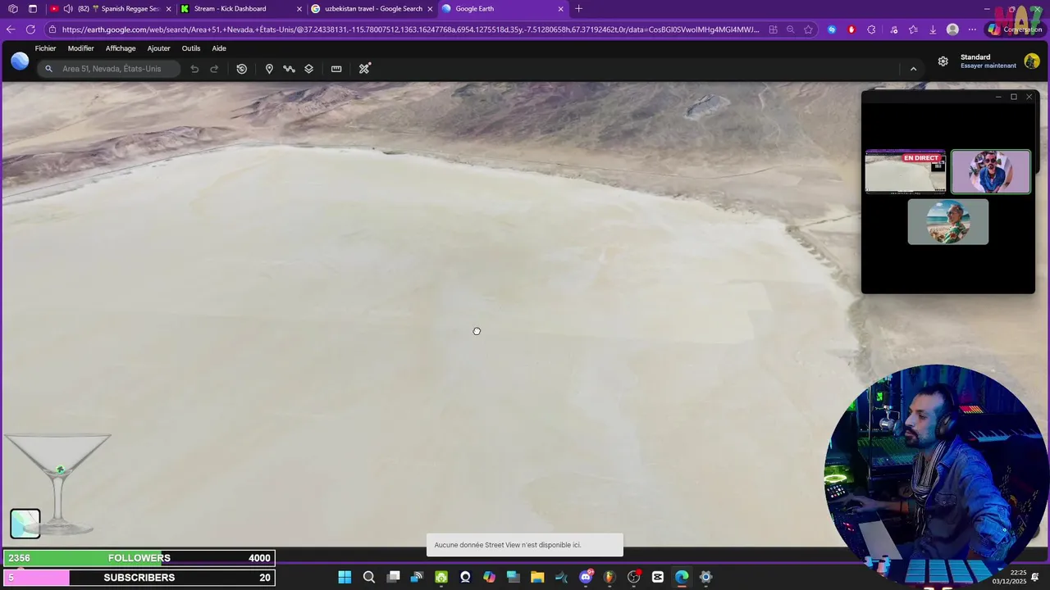The image size is (1050, 590).
Task: Click the browser address bar URL
Action: pos(410,29)
